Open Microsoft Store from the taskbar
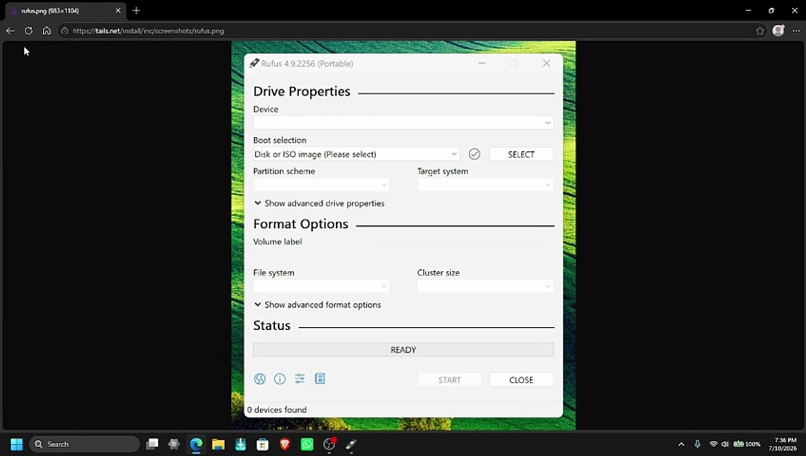Screen dimensions: 806x456 tap(262, 444)
